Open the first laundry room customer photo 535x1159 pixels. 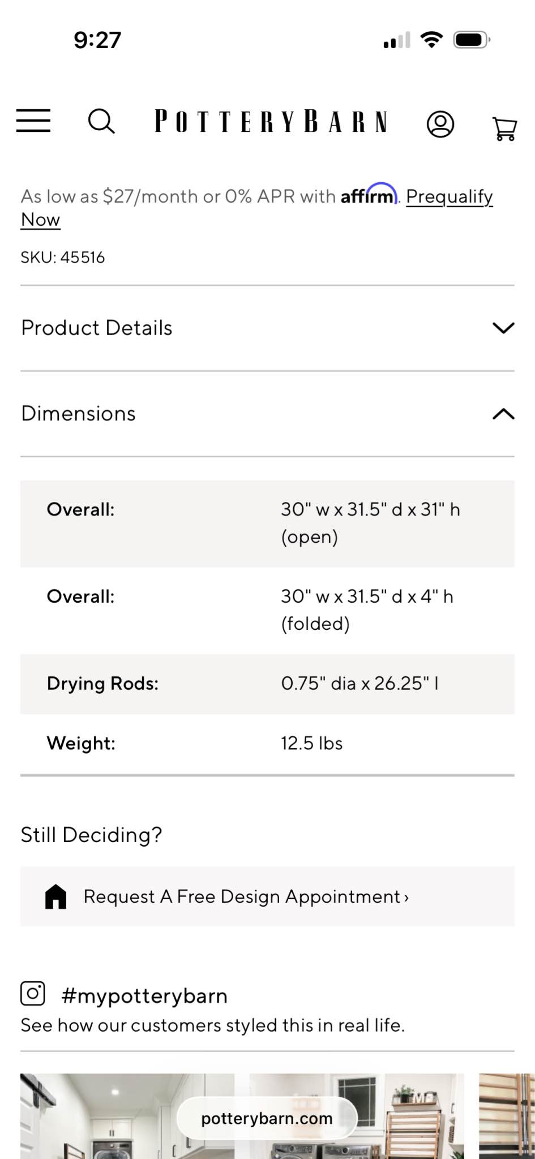click(127, 1116)
